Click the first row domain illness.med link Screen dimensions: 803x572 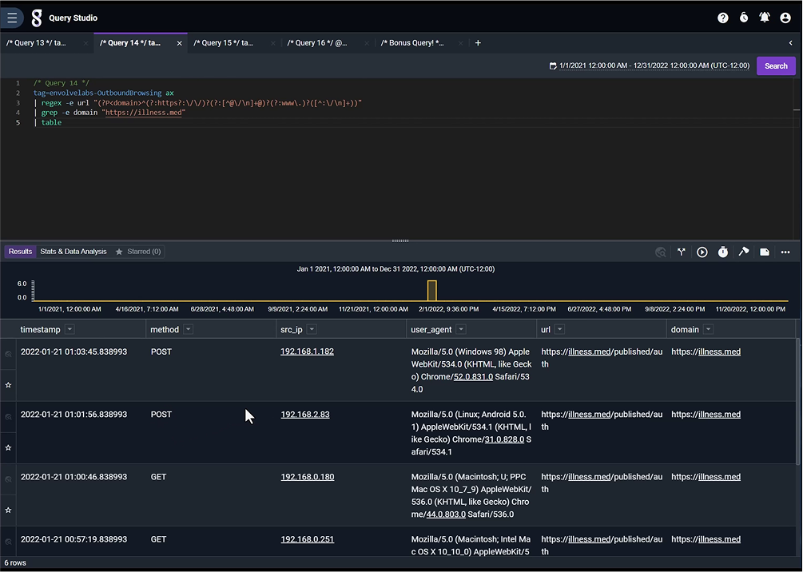click(719, 352)
